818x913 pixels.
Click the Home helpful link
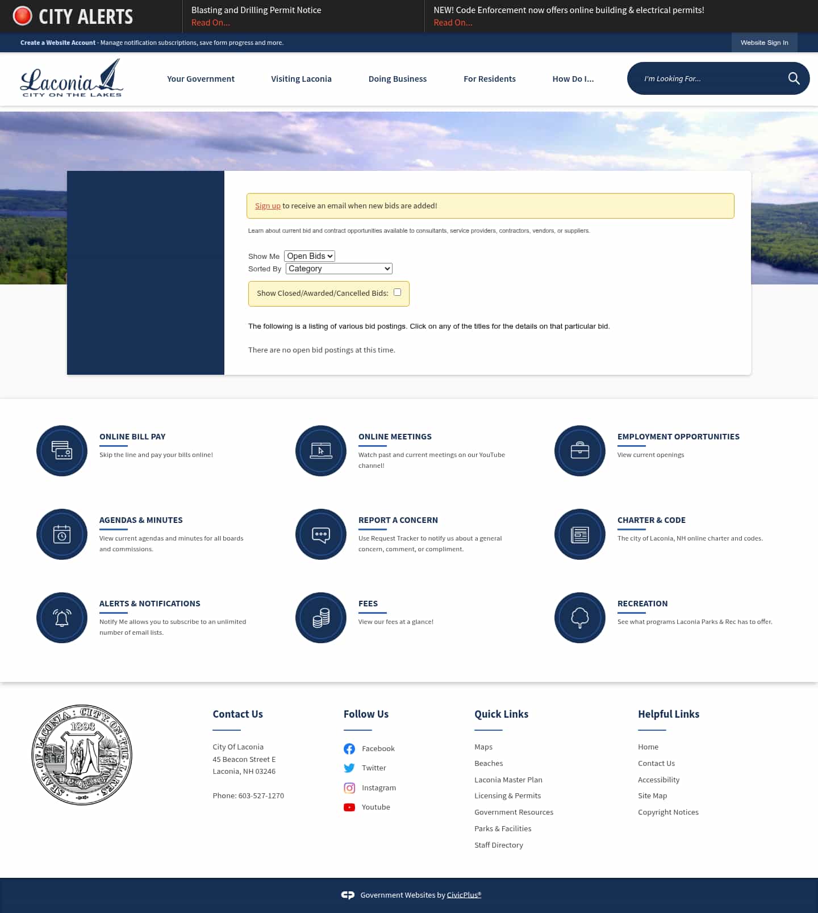[648, 747]
